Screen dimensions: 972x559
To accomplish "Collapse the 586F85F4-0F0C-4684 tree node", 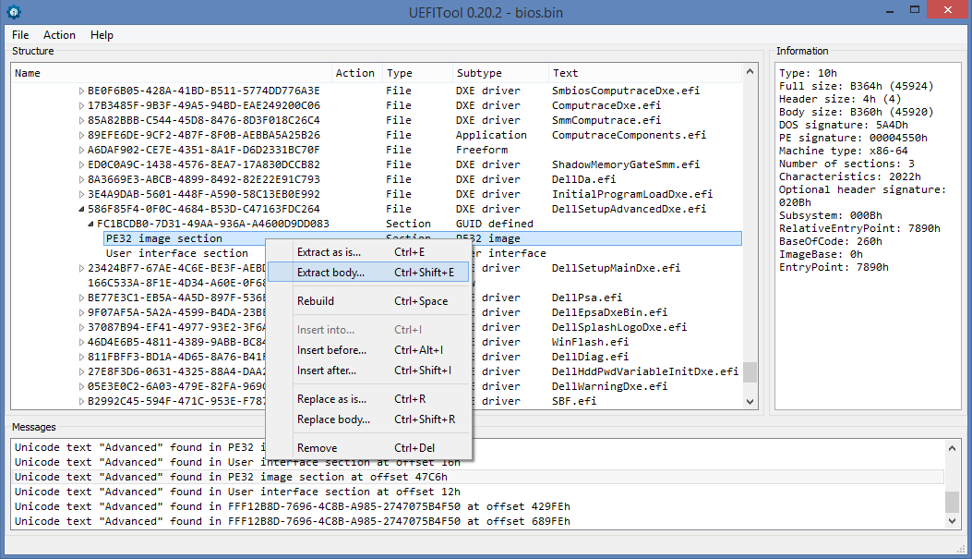I will click(81, 209).
